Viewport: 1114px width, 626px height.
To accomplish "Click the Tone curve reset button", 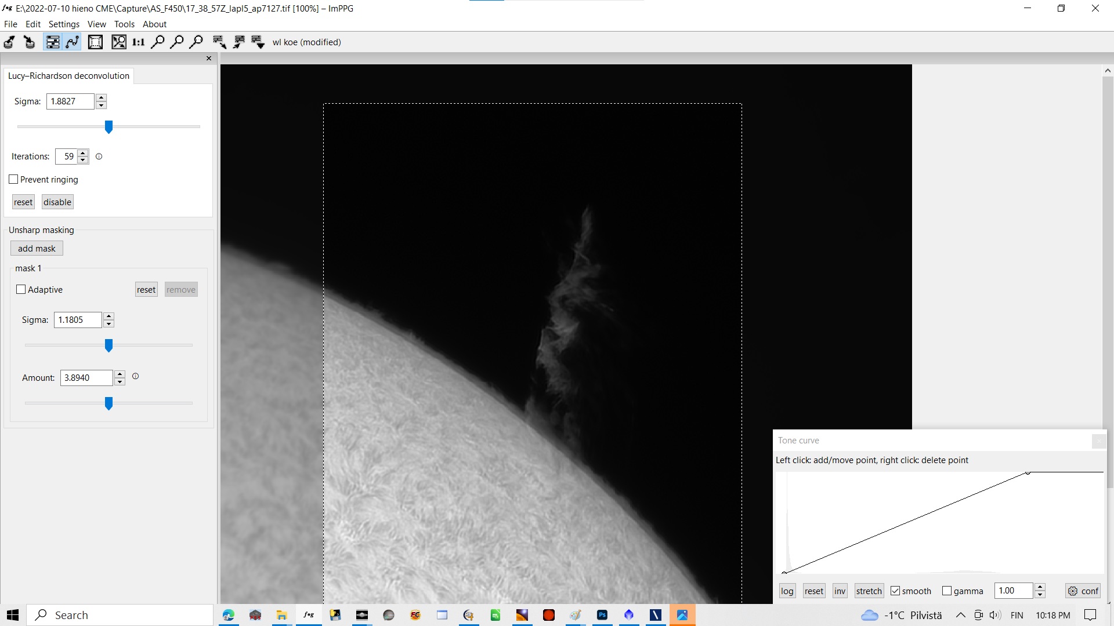I will pos(814,591).
